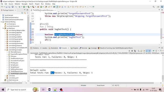Toggle Show Console on standard error change
164x92 pixels.
150,51
